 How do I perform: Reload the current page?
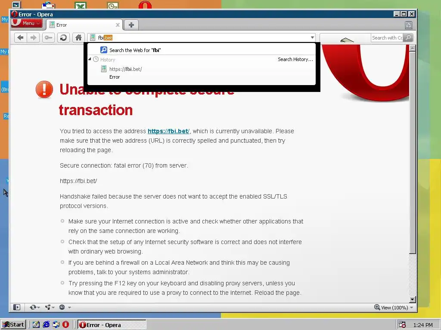(x=64, y=38)
